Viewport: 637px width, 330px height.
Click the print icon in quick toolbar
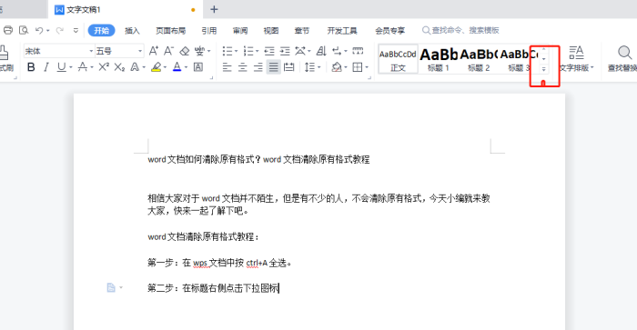pos(8,30)
